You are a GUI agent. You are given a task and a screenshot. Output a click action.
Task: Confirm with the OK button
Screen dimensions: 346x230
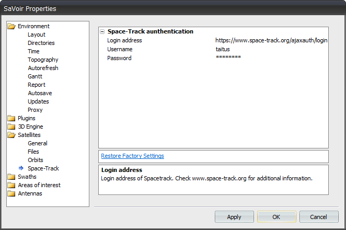click(x=276, y=217)
